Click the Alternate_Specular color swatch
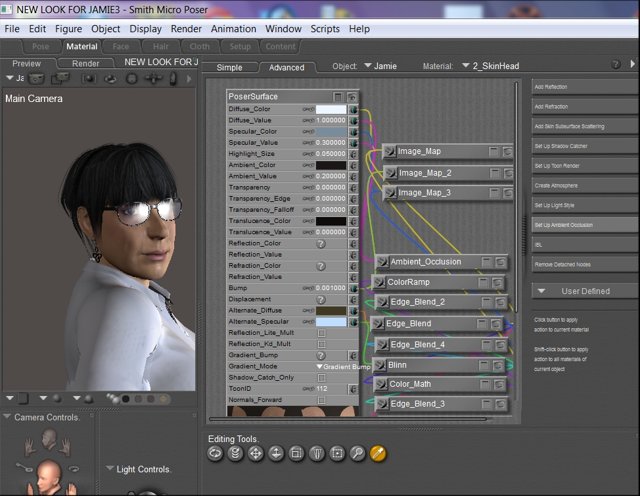Image resolution: width=640 pixels, height=496 pixels. [x=331, y=322]
